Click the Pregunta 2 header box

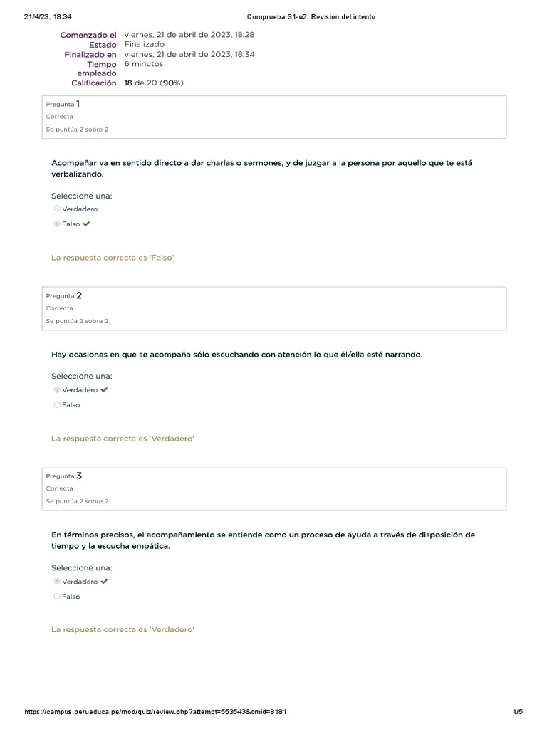coord(275,308)
